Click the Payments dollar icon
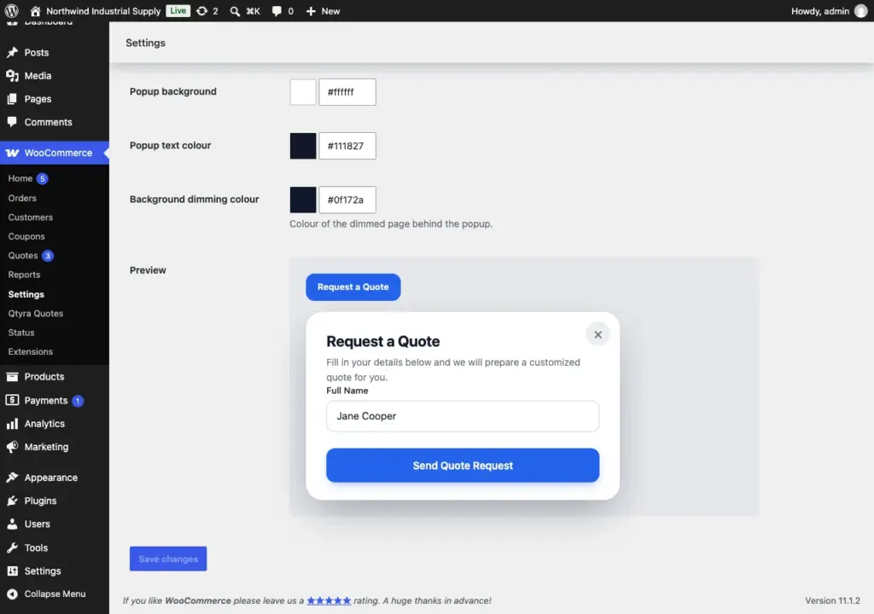Viewport: 874px width, 614px height. coord(12,400)
